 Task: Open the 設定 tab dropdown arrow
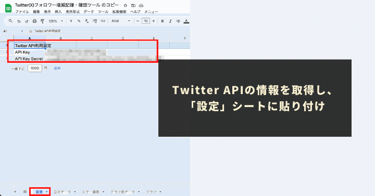tap(46, 192)
